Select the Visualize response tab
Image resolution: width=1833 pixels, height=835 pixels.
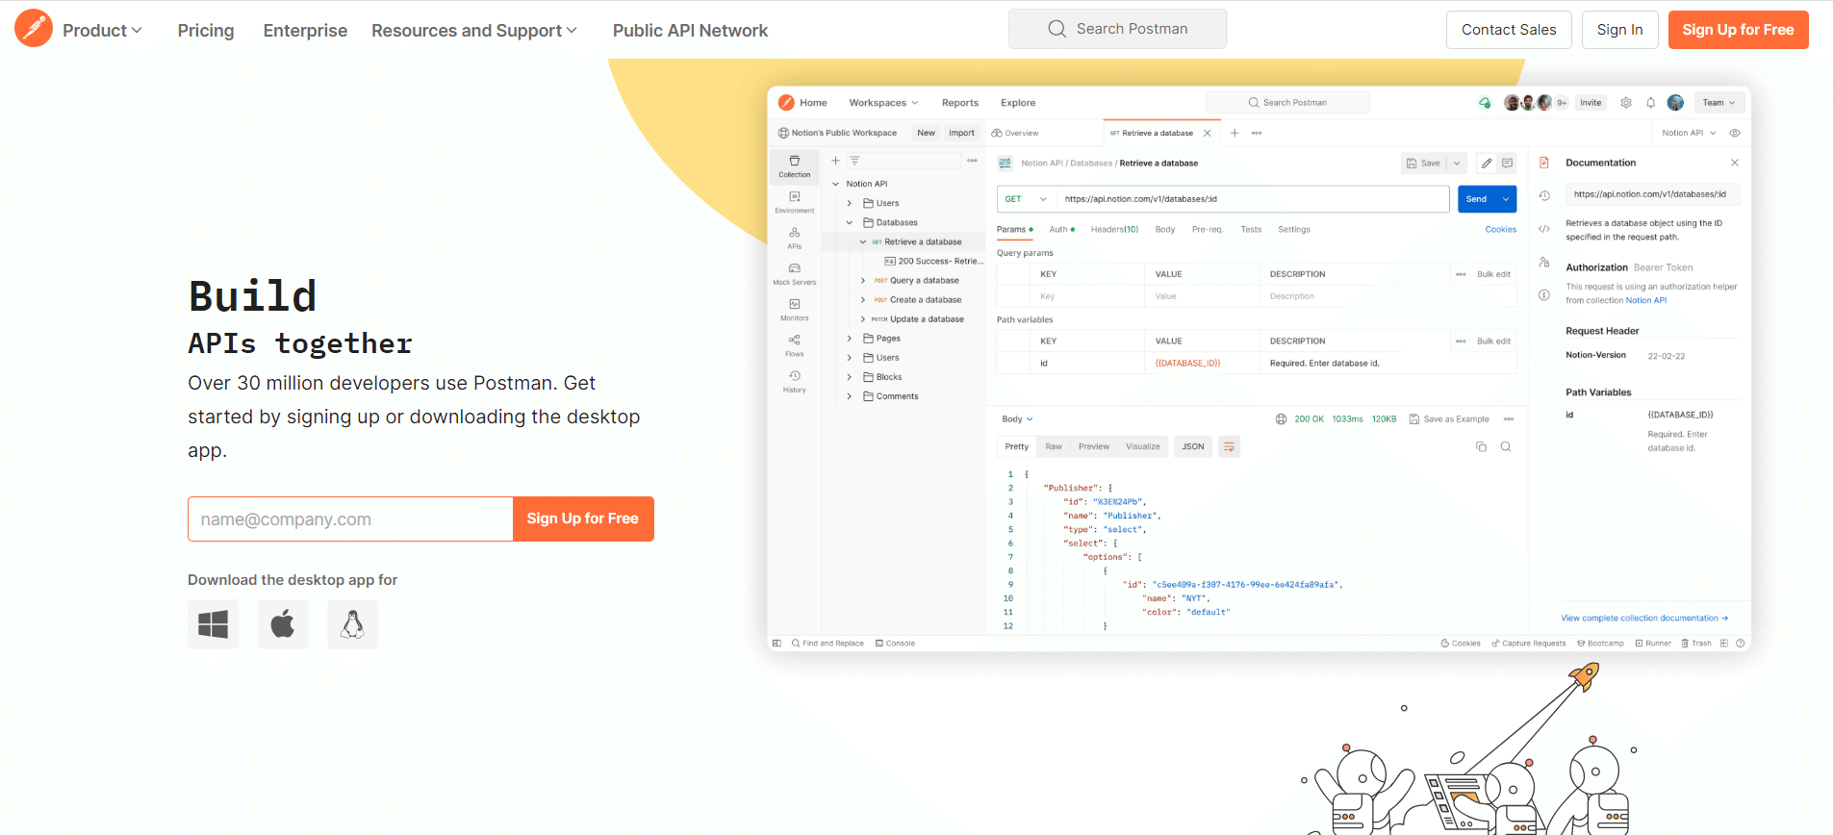[x=1143, y=446]
